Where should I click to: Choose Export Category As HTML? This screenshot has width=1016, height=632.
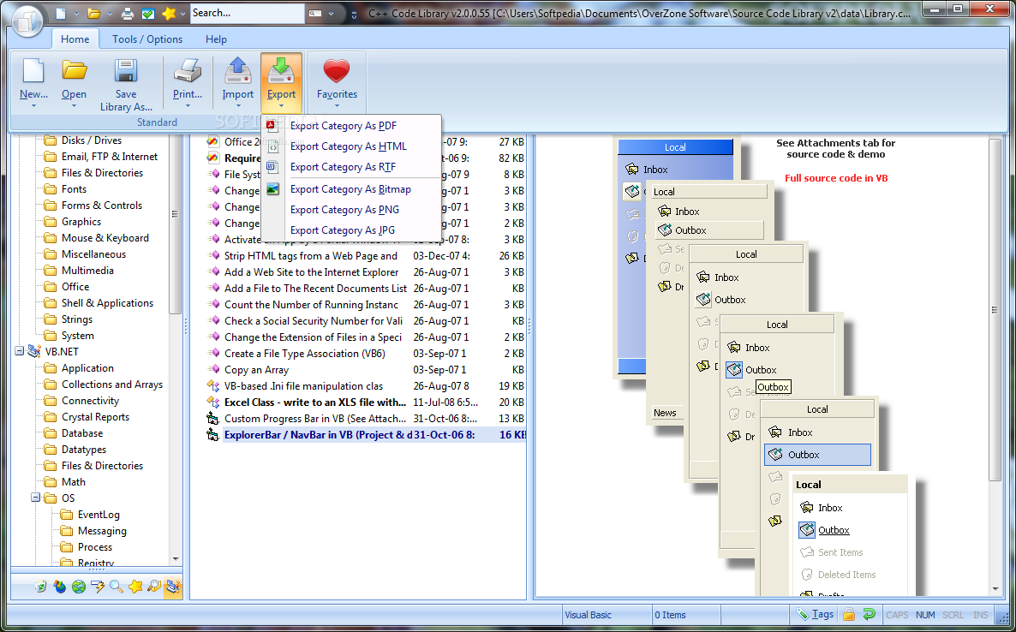[350, 146]
